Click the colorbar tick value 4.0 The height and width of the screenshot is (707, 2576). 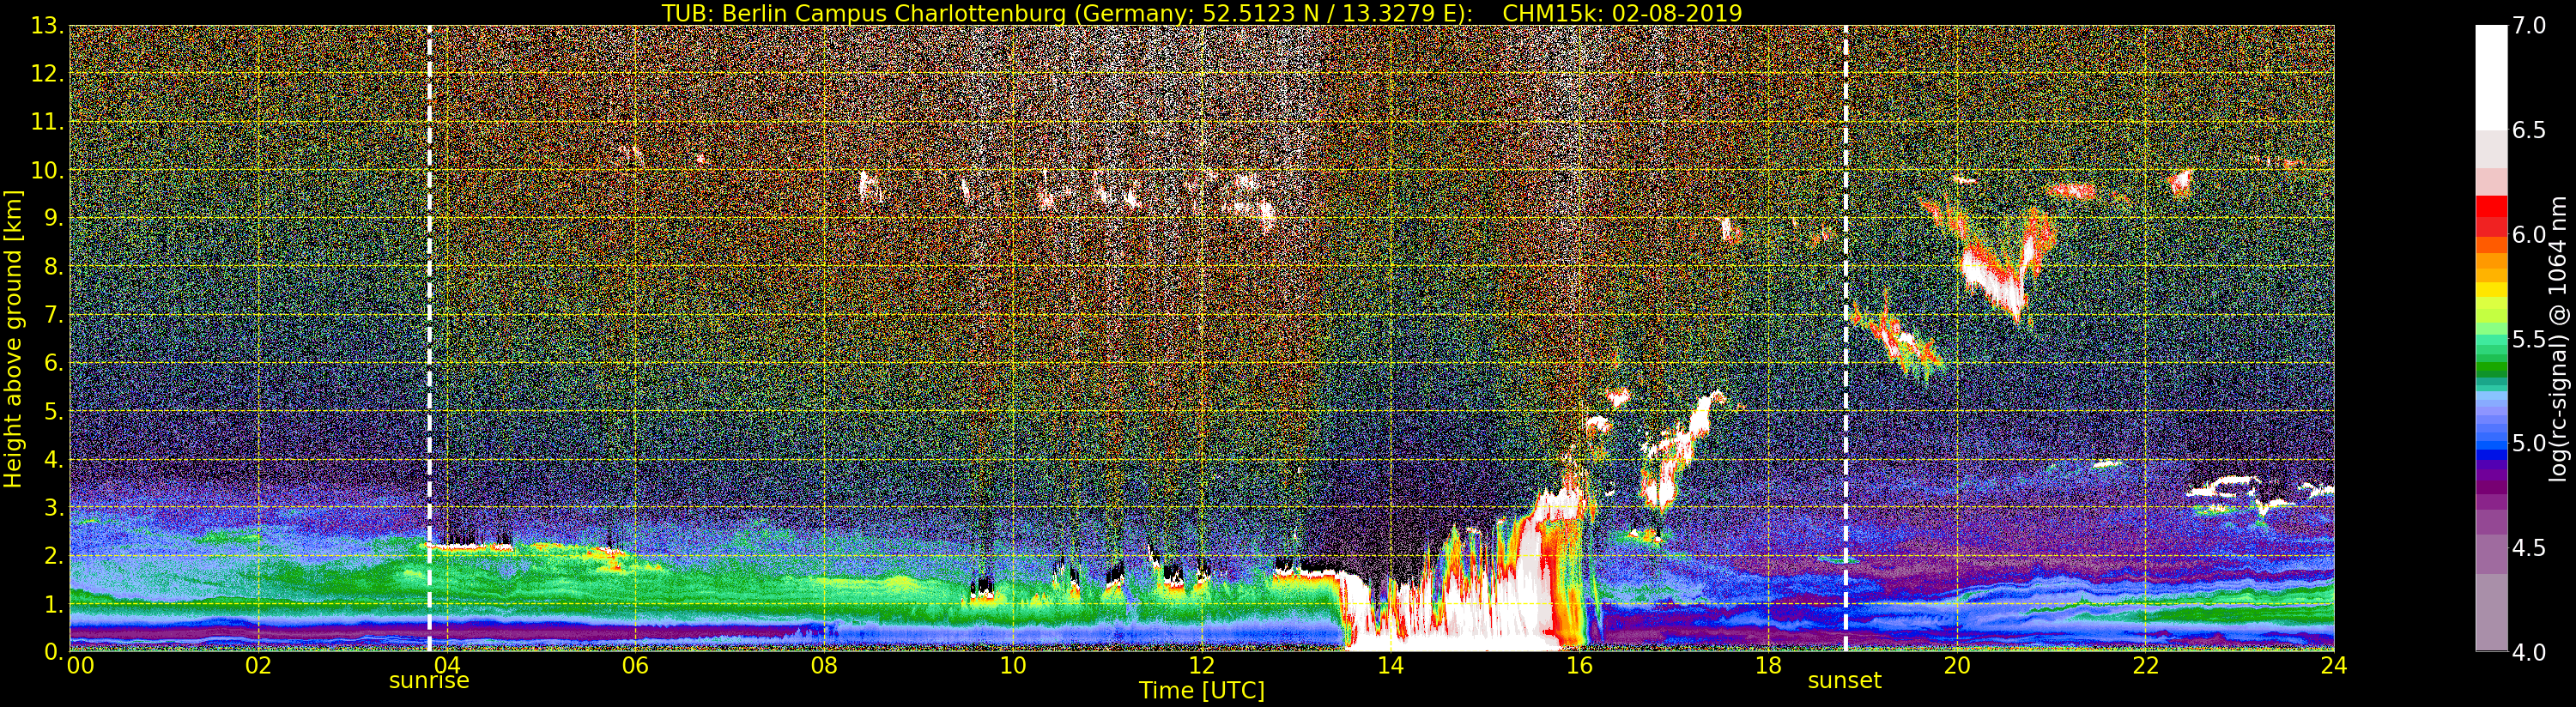pos(2529,652)
